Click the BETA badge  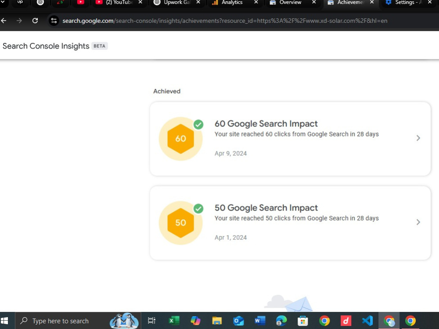point(99,46)
